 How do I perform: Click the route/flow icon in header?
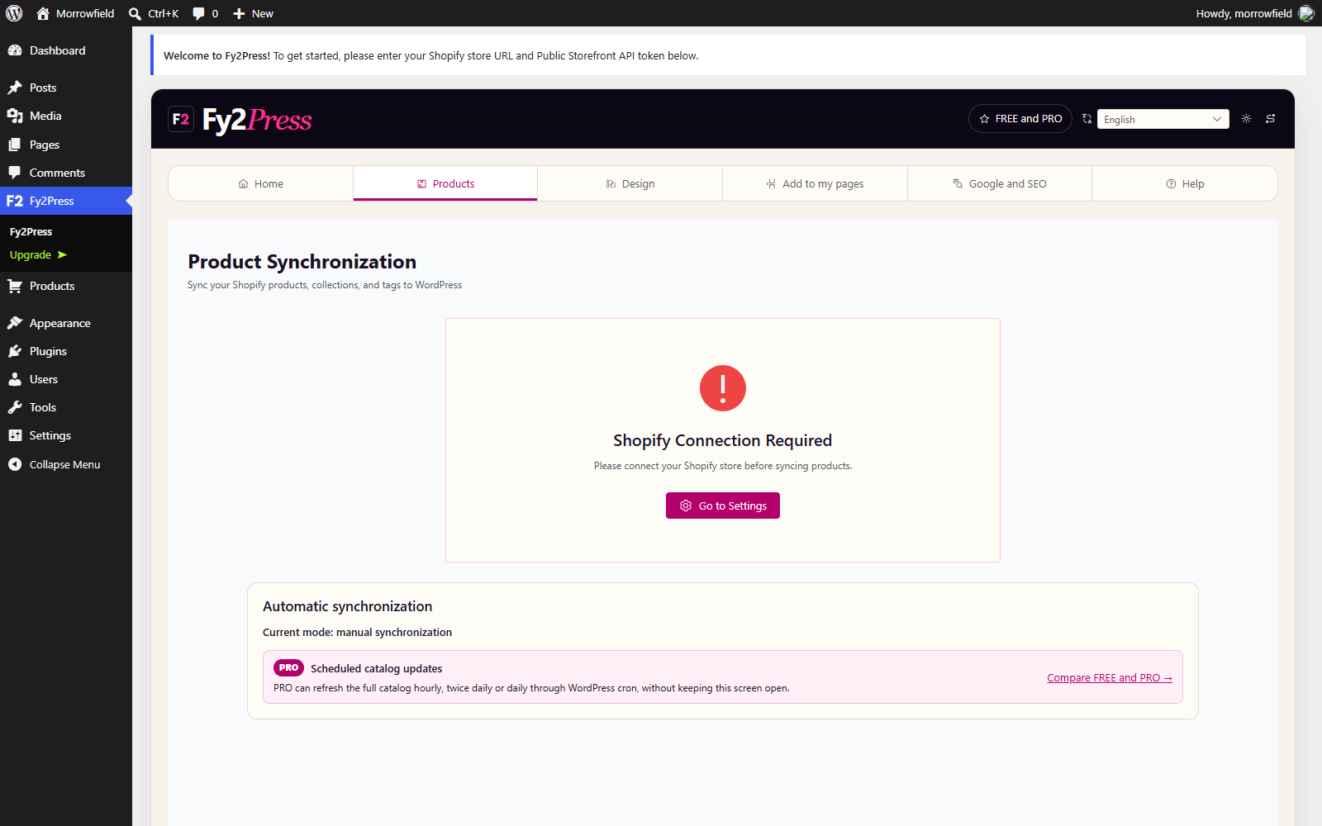[1270, 119]
